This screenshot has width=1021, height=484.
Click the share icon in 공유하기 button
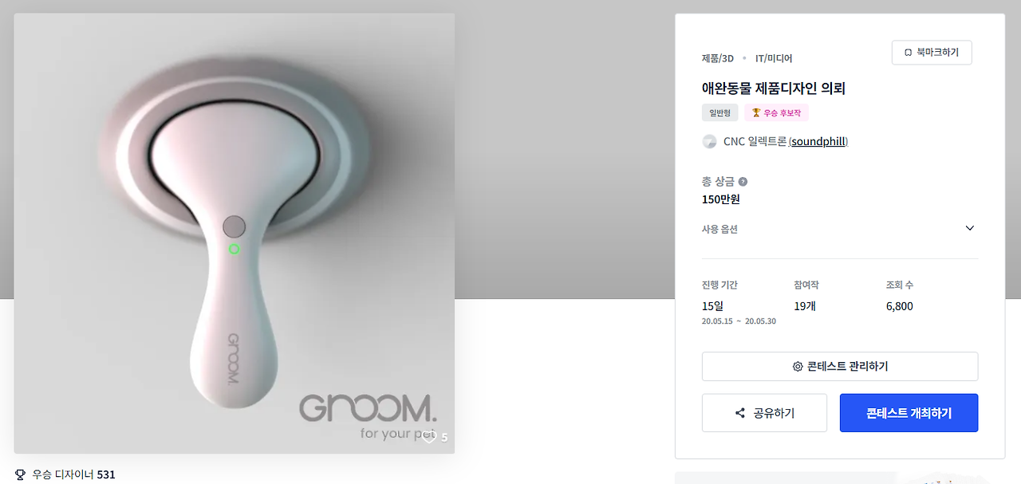point(740,413)
